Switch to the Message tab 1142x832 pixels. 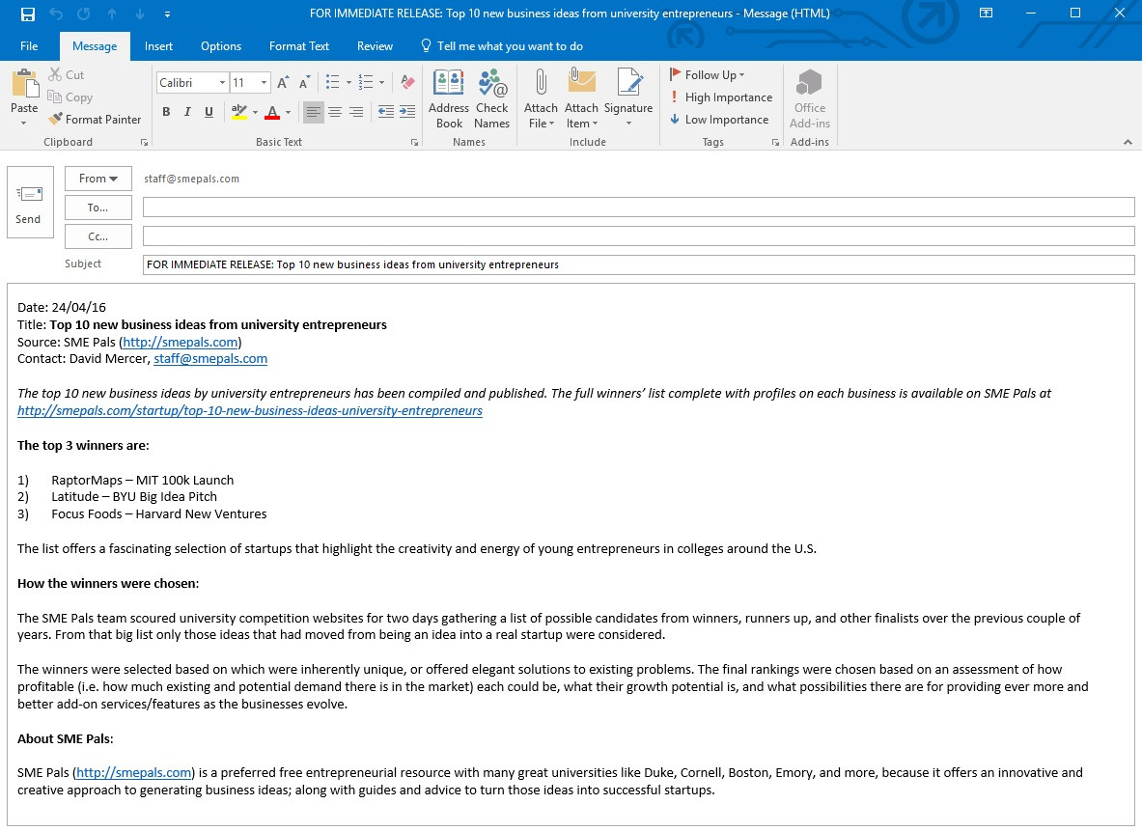(95, 46)
